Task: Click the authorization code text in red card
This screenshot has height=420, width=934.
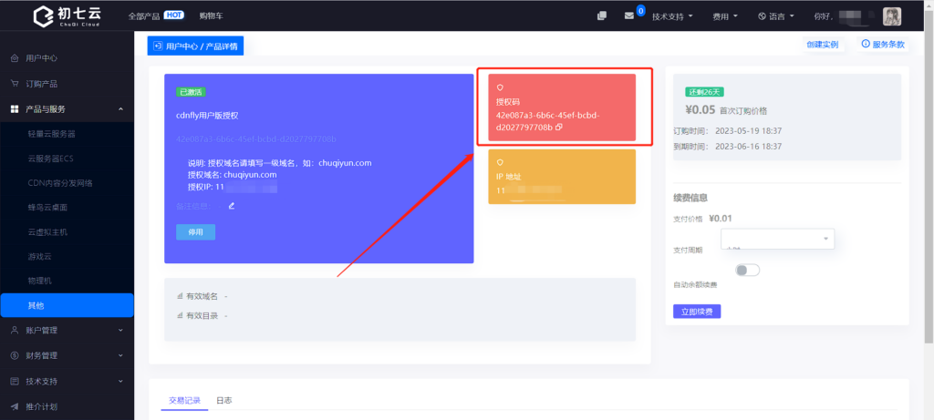Action: point(547,121)
